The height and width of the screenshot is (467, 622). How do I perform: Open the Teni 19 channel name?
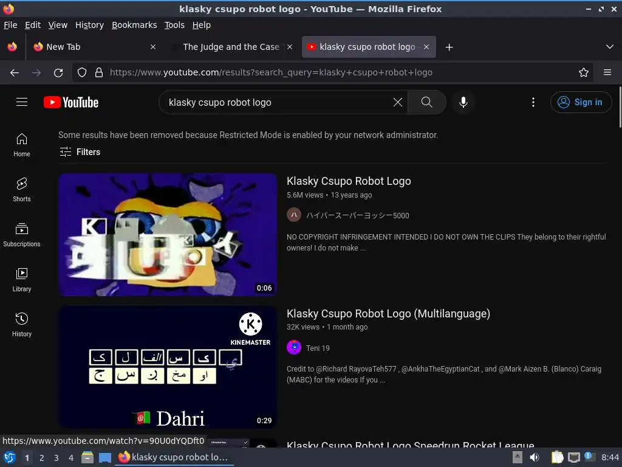click(x=318, y=348)
